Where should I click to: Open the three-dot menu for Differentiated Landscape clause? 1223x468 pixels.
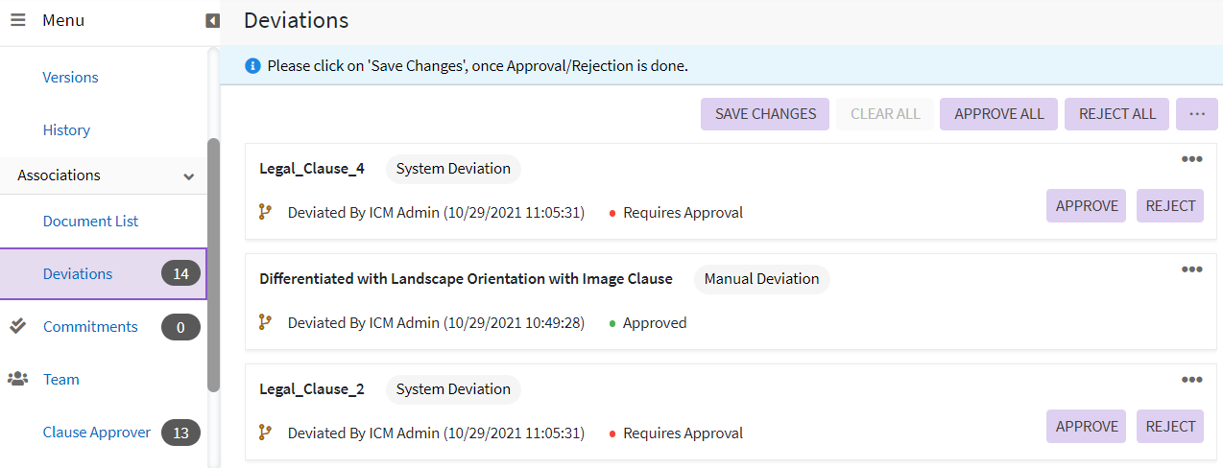pyautogui.click(x=1191, y=269)
